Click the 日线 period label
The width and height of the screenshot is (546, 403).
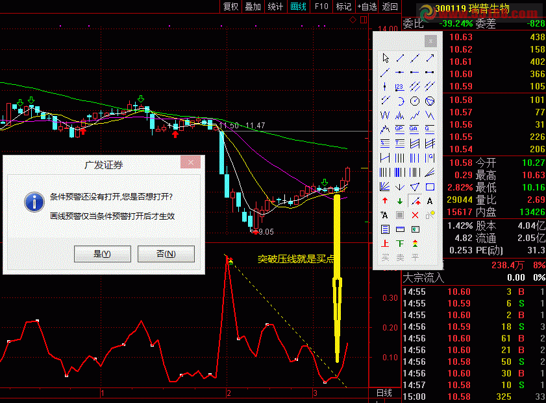coord(384,393)
